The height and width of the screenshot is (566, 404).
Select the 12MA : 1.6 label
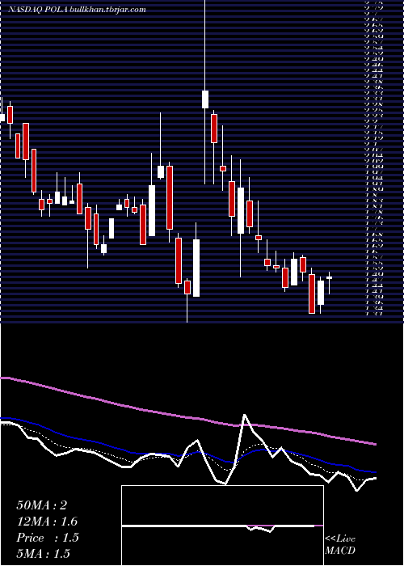click(47, 522)
